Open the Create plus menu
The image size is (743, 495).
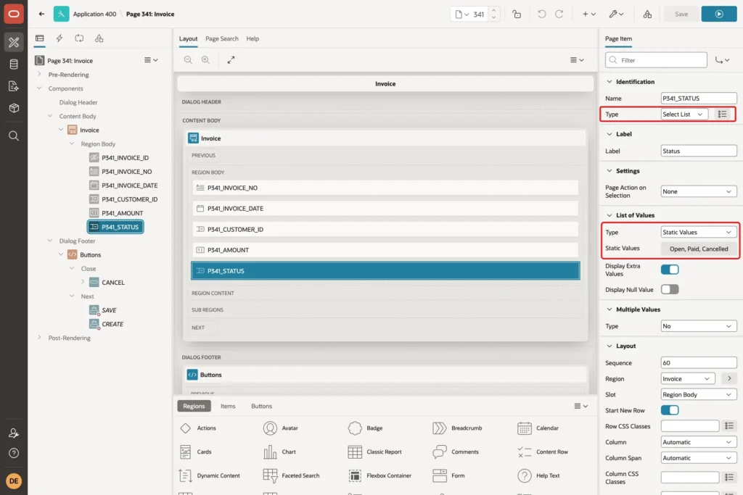[x=588, y=14]
